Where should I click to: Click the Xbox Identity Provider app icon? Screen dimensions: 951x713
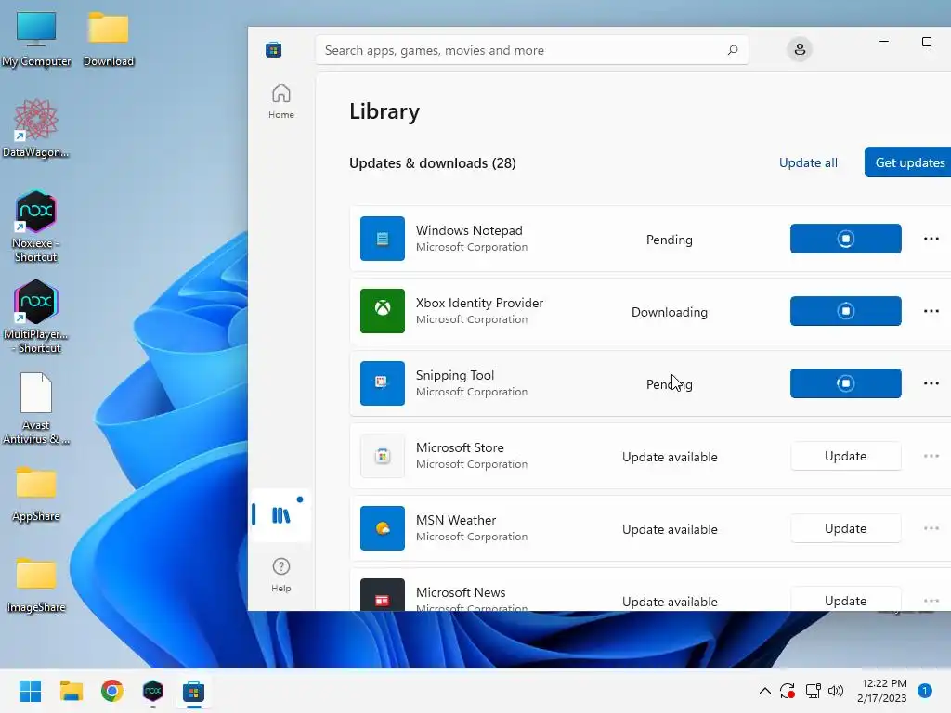(382, 310)
